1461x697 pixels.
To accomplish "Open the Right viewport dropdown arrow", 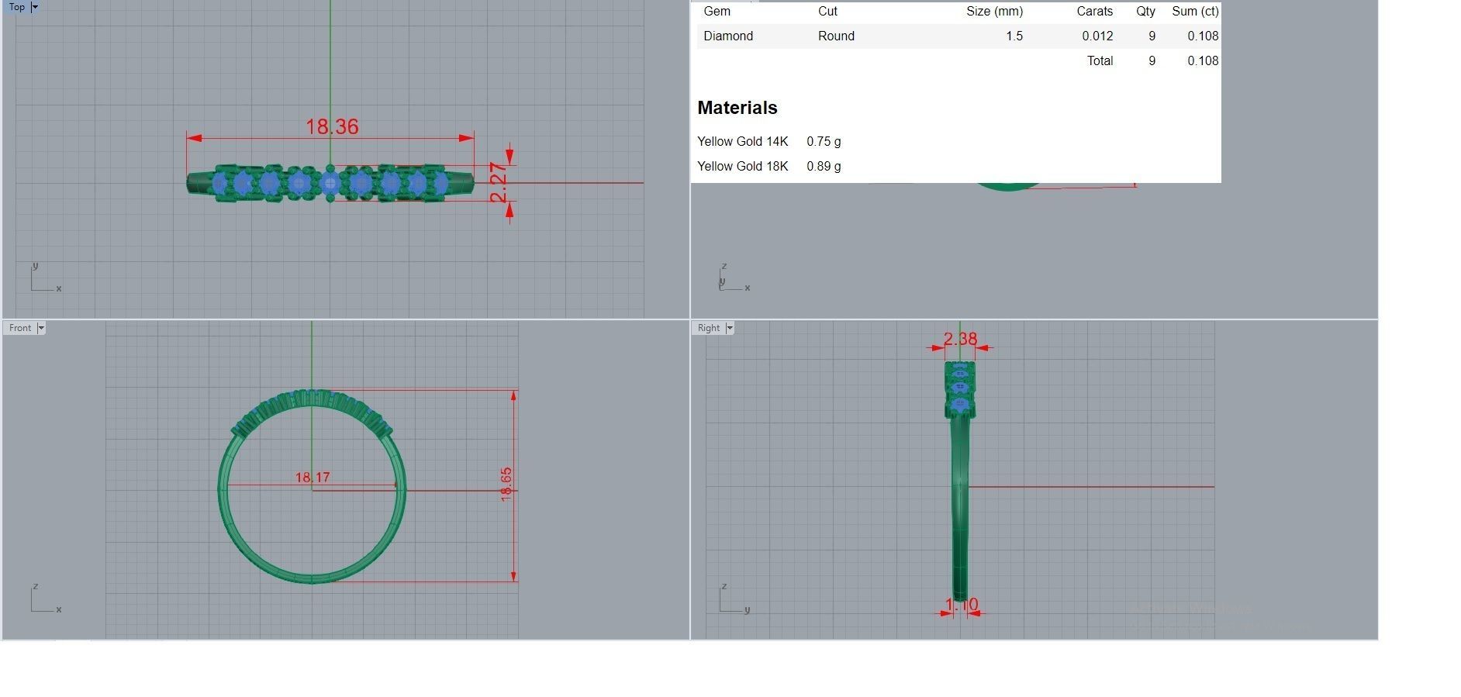I will [729, 328].
